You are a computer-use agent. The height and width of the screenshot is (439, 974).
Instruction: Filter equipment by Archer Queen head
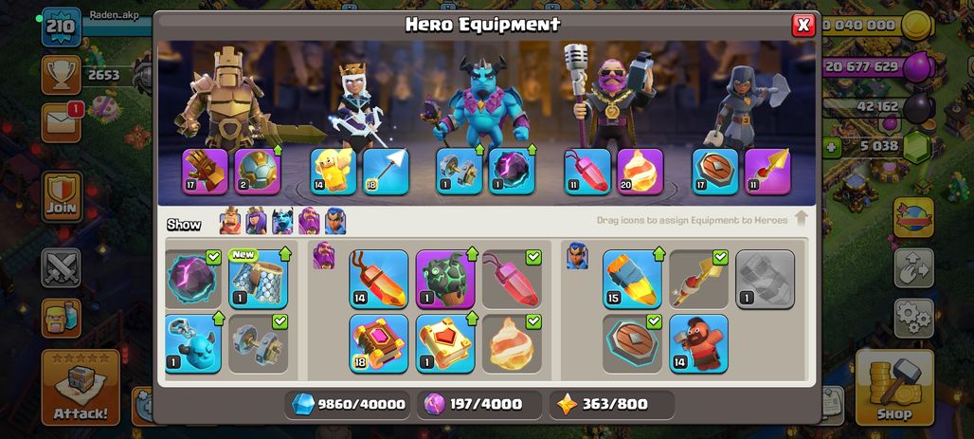click(256, 221)
